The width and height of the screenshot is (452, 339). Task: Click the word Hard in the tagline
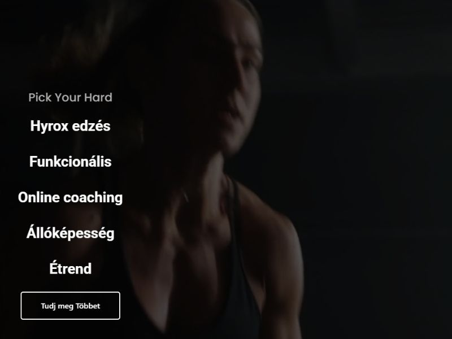point(98,97)
